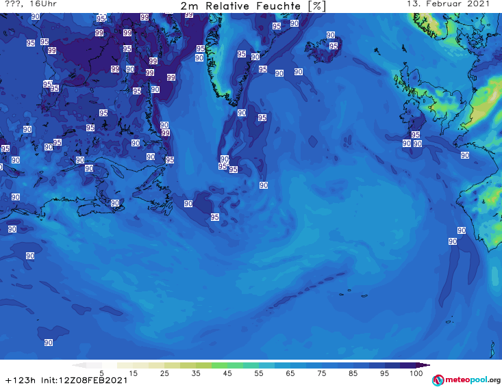Click the date '13. Februar 2021'
The width and height of the screenshot is (502, 387).
448,4
